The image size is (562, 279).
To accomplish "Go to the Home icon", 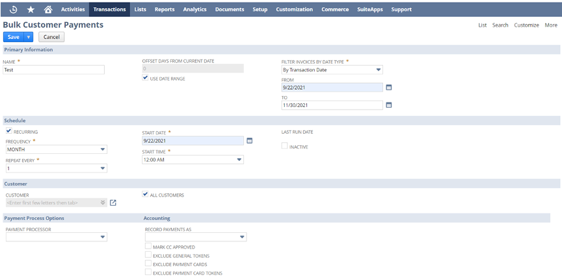I will click(48, 10).
